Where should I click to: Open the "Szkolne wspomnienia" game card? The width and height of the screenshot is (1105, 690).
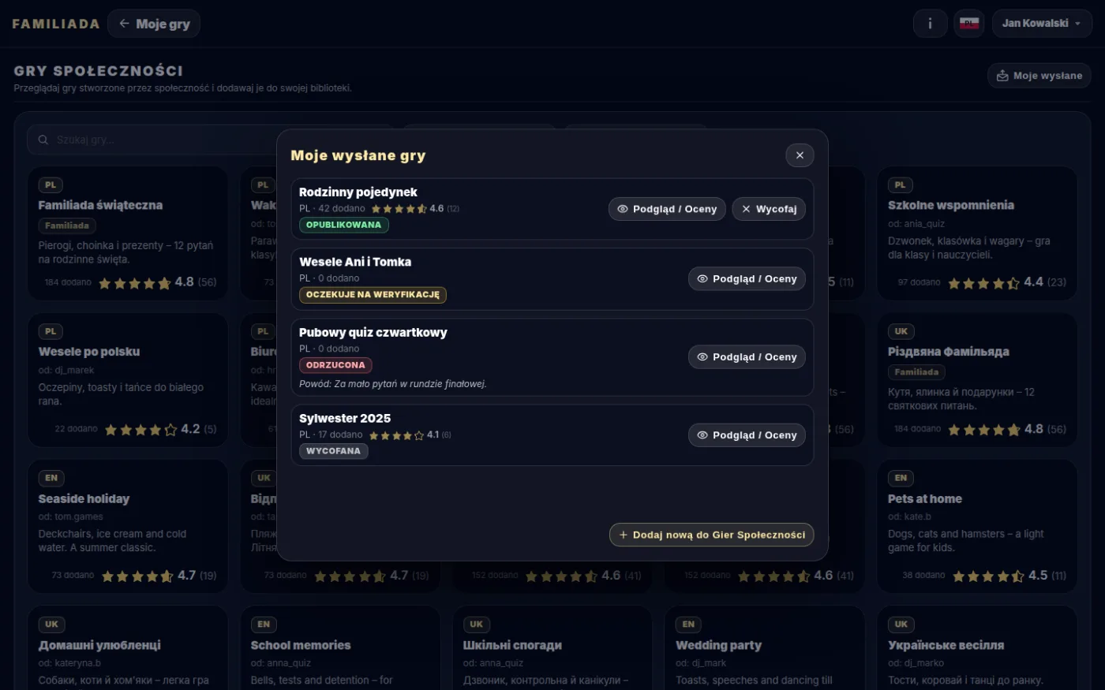coord(977,234)
